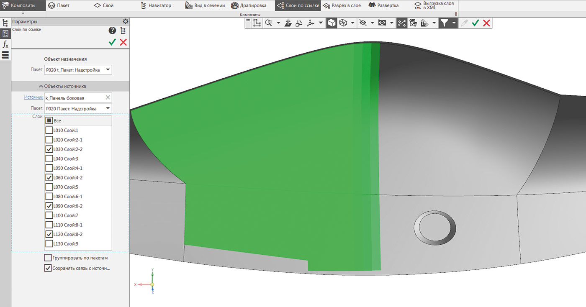This screenshot has width=586, height=307.
Task: Open dropdown arrow after axes orientation icon
Action: click(x=321, y=23)
